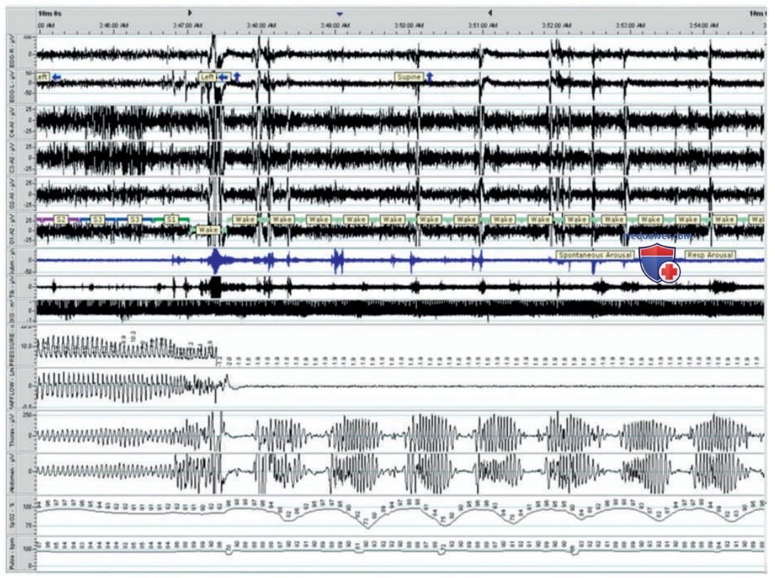Click the black right-pointing marker on the time ruler
This screenshot has width=775, height=578.
[190, 13]
